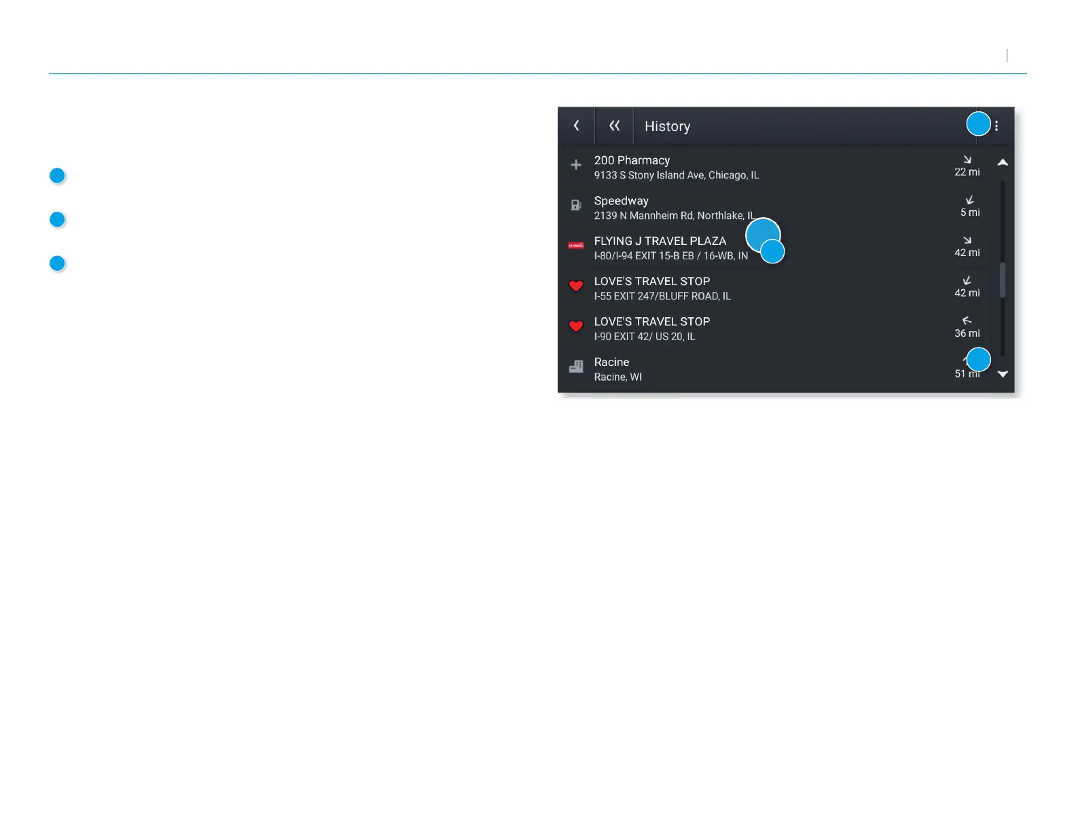Tap the heart icon for I-90 Love's Travel Stop

576,326
